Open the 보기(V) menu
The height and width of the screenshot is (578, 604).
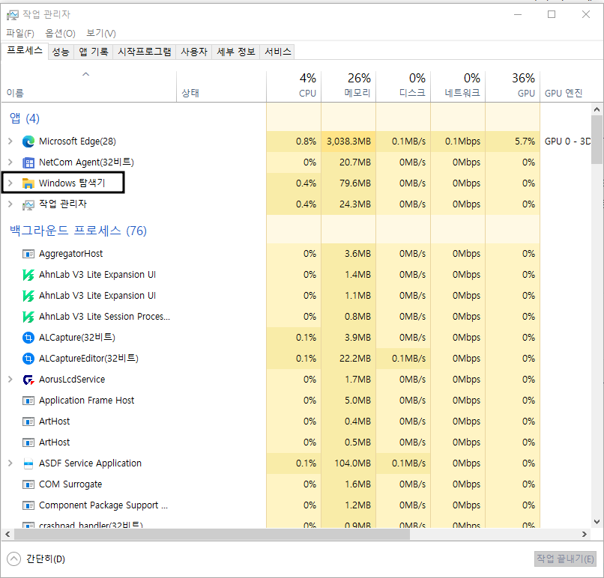pos(101,34)
